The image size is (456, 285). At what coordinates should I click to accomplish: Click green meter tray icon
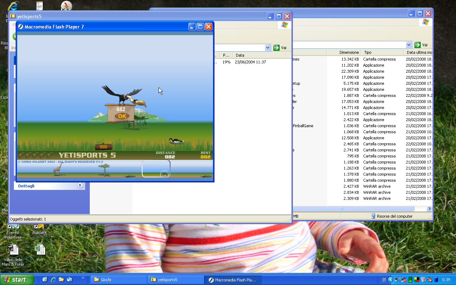[x=410, y=280]
